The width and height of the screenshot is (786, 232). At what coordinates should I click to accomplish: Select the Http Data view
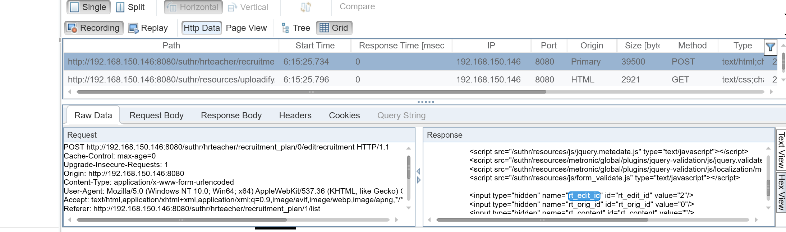point(202,28)
